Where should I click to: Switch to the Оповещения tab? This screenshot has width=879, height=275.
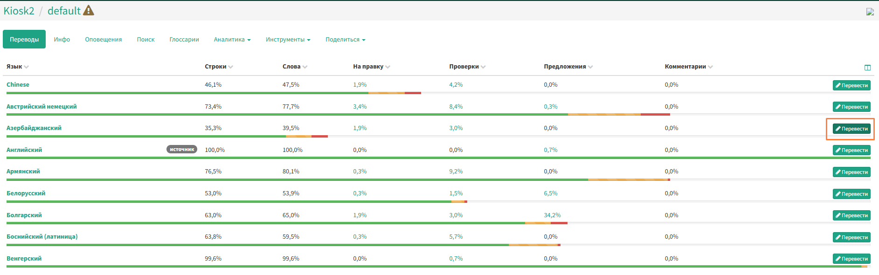tap(103, 40)
